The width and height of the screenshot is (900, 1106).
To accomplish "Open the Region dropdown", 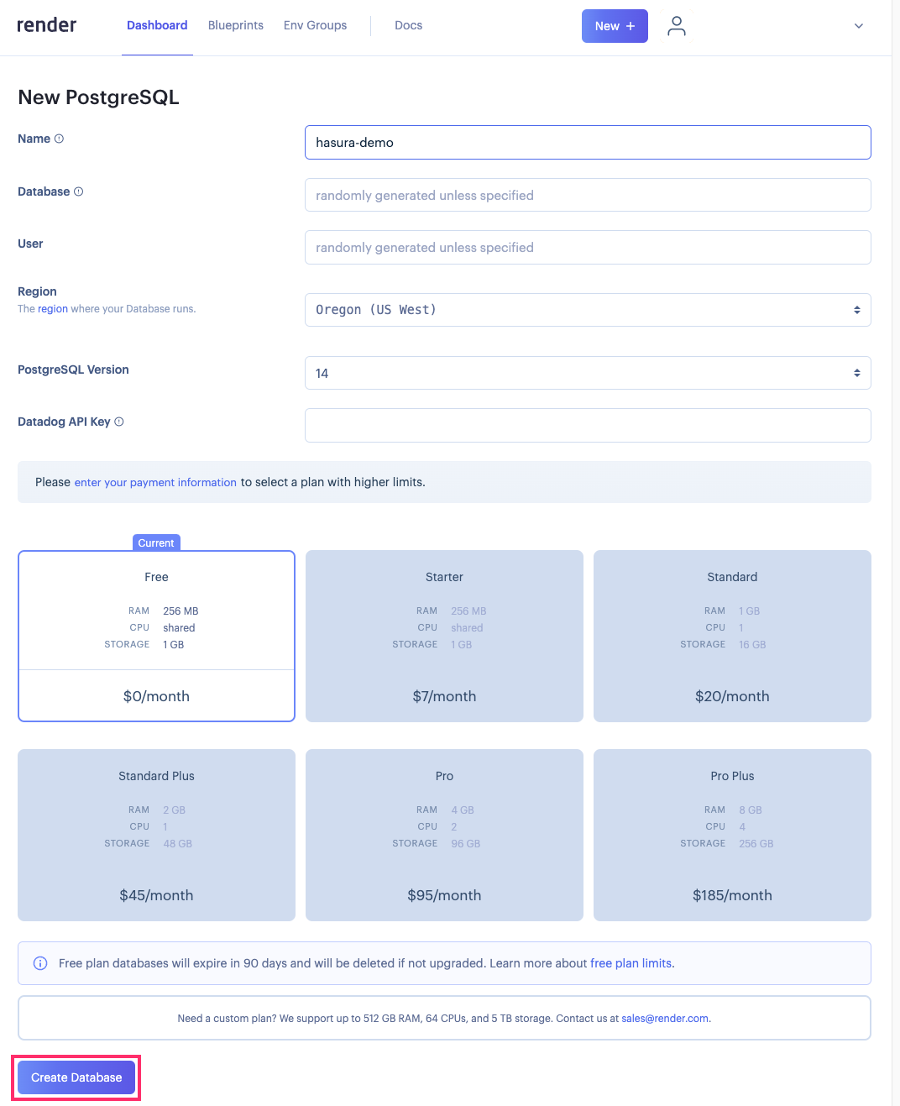I will coord(588,309).
